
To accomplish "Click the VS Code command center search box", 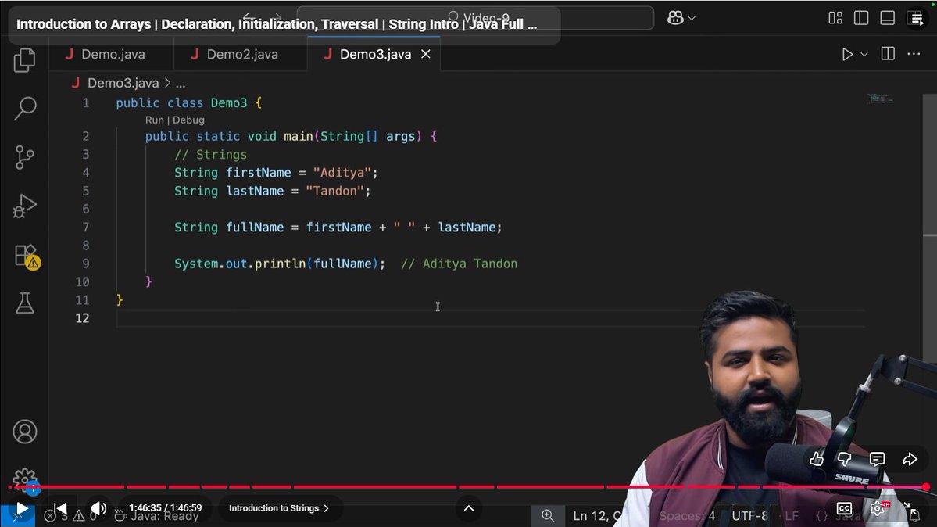I will click(475, 17).
